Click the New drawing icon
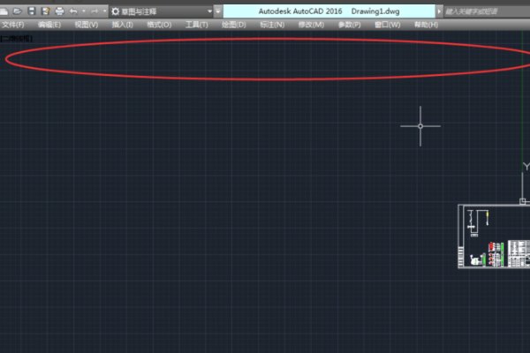The width and height of the screenshot is (530, 353). pyautogui.click(x=6, y=11)
